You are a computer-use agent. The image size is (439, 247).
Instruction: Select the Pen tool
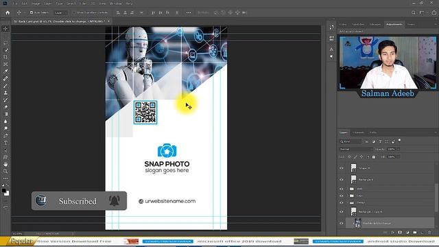(5, 136)
